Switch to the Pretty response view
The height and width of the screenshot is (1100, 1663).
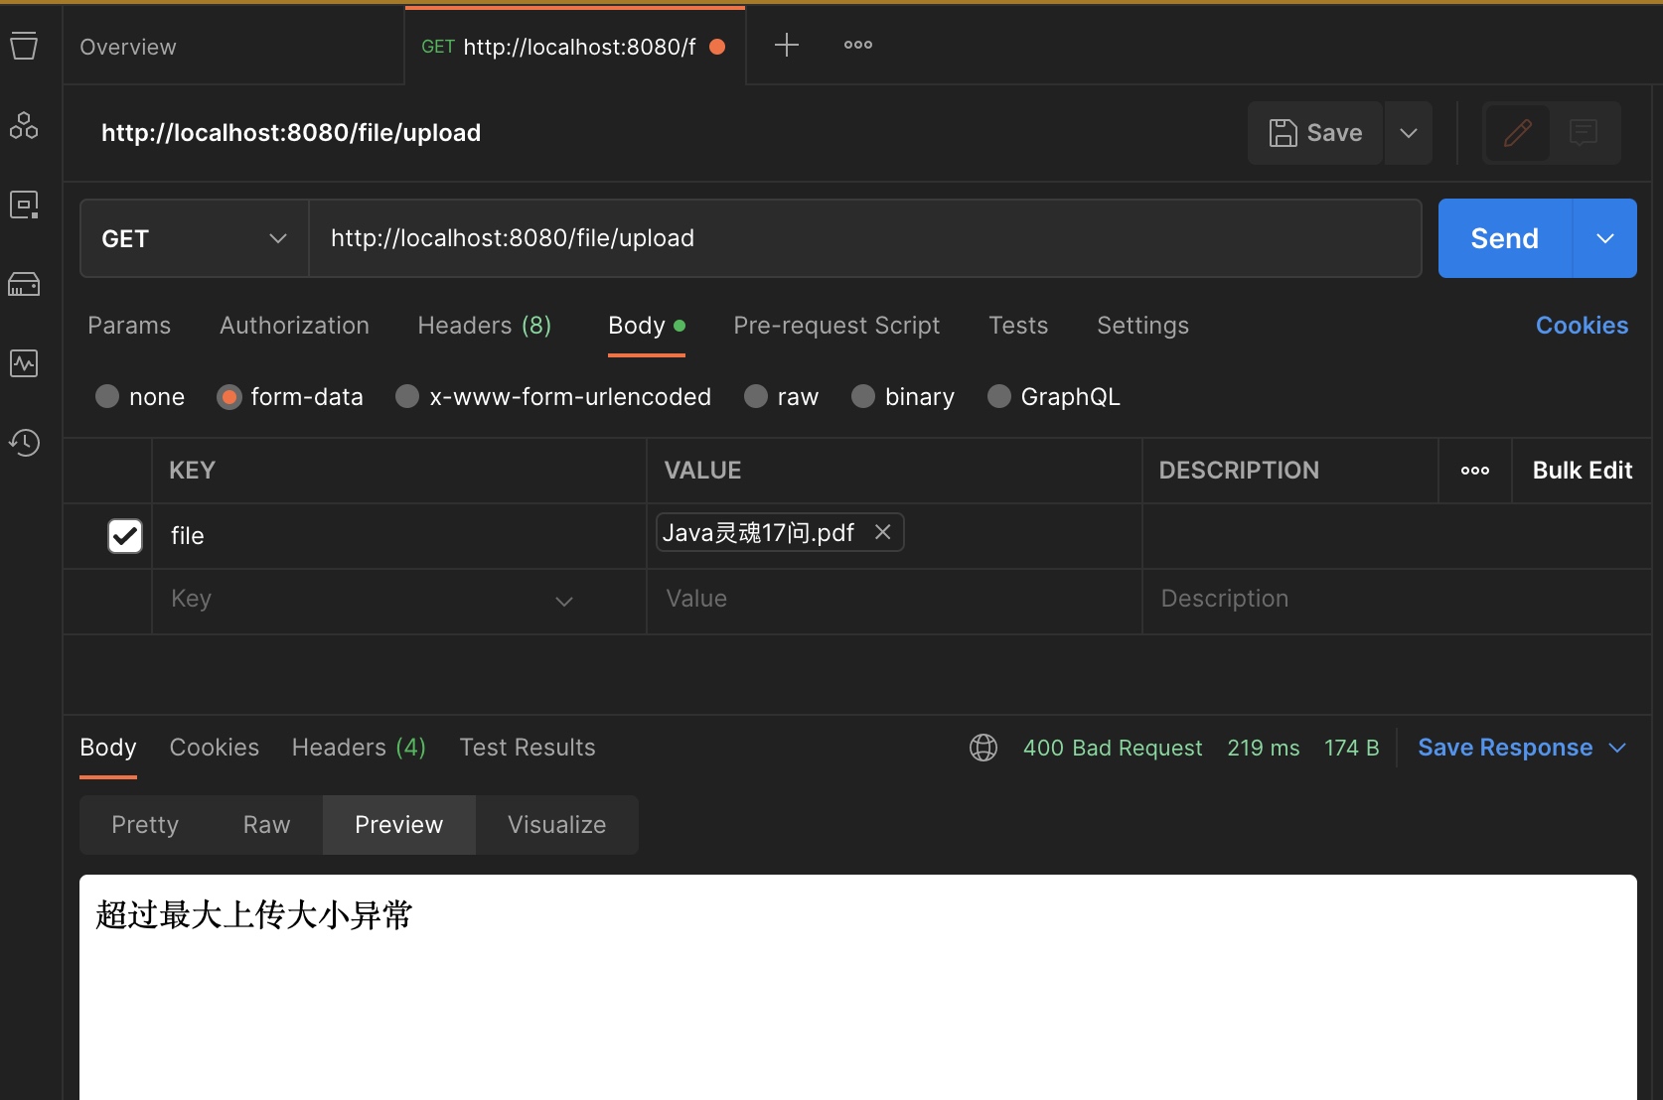click(x=145, y=825)
